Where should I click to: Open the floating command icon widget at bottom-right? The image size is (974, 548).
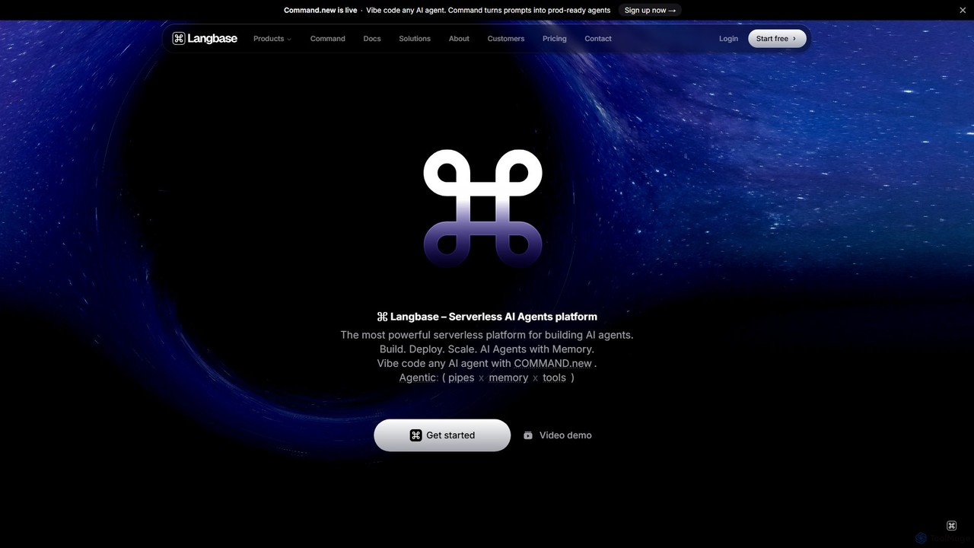tap(951, 526)
